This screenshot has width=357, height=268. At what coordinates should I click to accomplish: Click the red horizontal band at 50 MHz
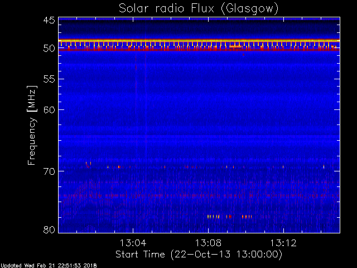199,50
